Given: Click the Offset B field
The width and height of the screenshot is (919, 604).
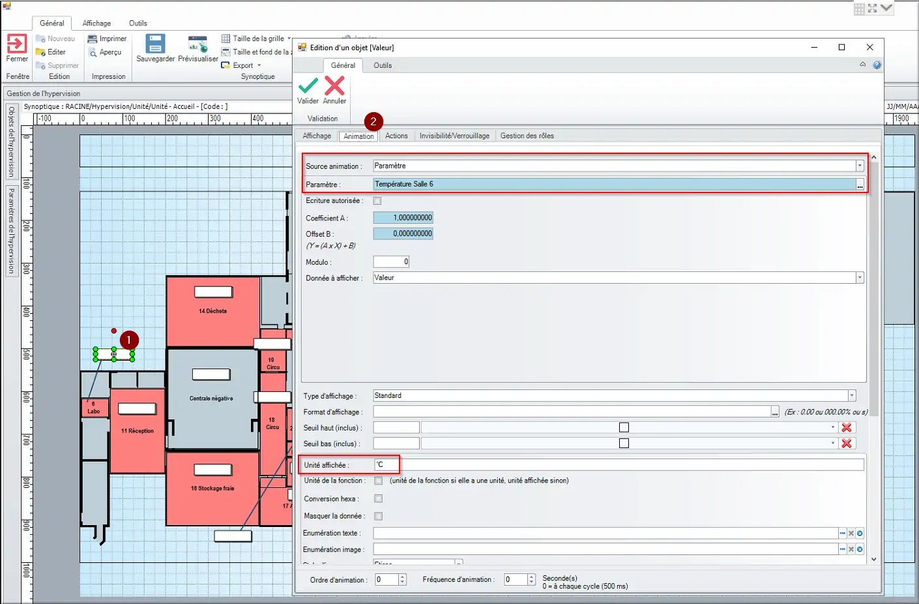Looking at the screenshot, I should 403,234.
